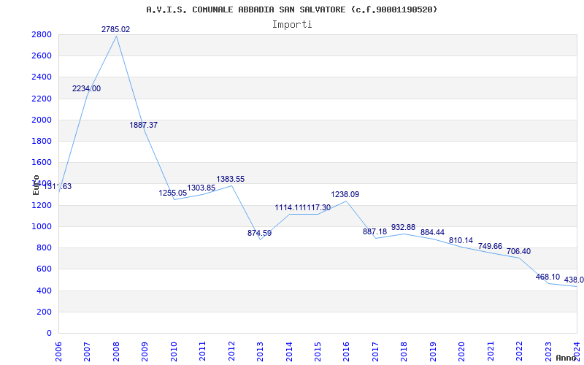
Task: Select year 2020 on the x-axis
Action: point(462,351)
